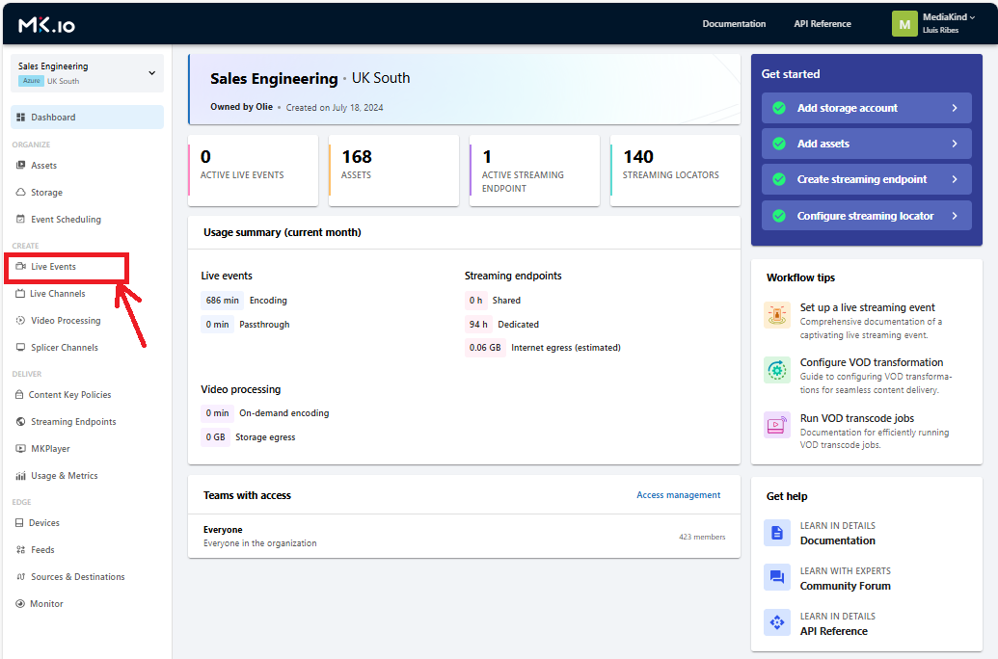Click the 423 members text

[702, 537]
